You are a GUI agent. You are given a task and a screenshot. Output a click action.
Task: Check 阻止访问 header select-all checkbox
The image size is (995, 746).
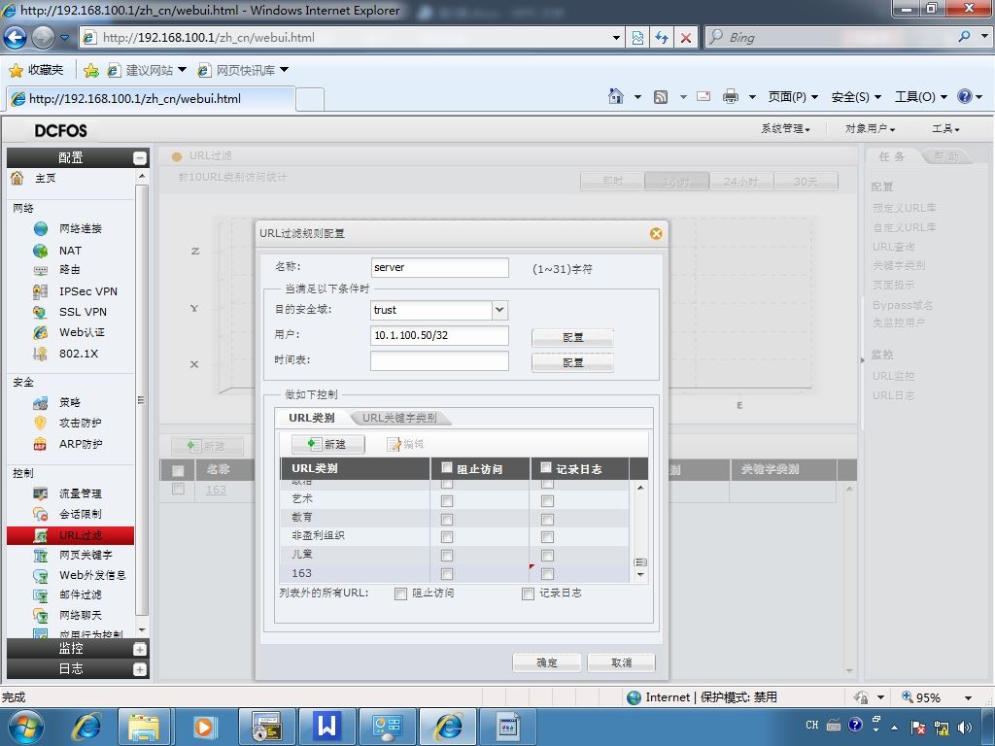click(x=447, y=467)
